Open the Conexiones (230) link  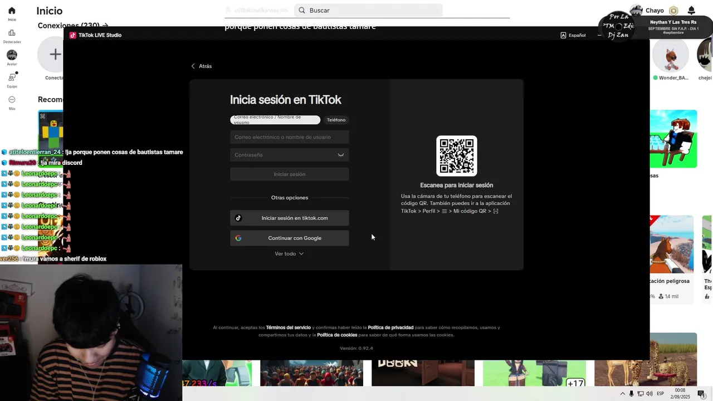pos(73,25)
